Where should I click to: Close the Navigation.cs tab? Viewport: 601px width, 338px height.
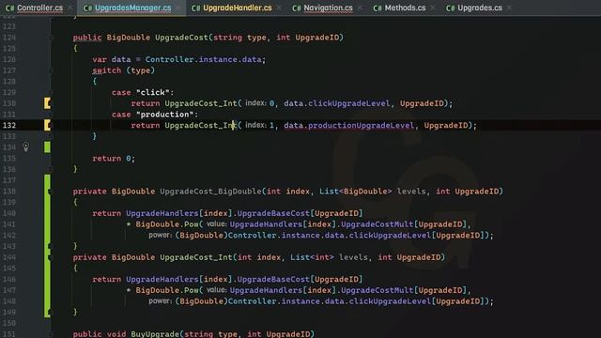[x=360, y=8]
